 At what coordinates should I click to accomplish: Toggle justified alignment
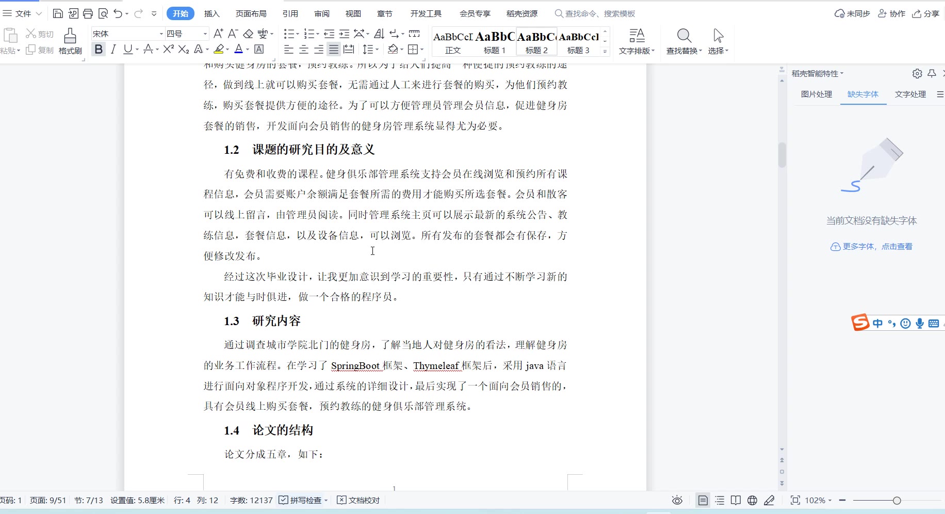pyautogui.click(x=334, y=49)
